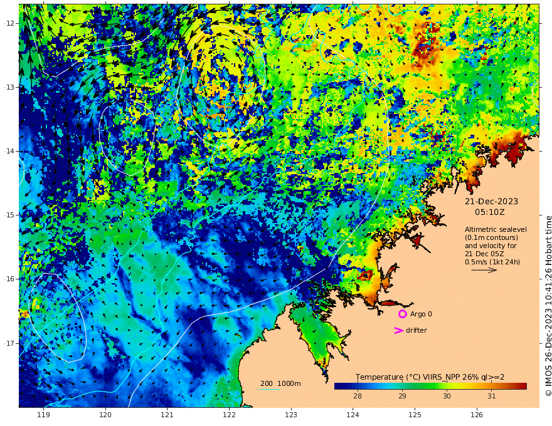Click the latitude axis label -12
This screenshot has width=552, height=426.
click(x=9, y=23)
